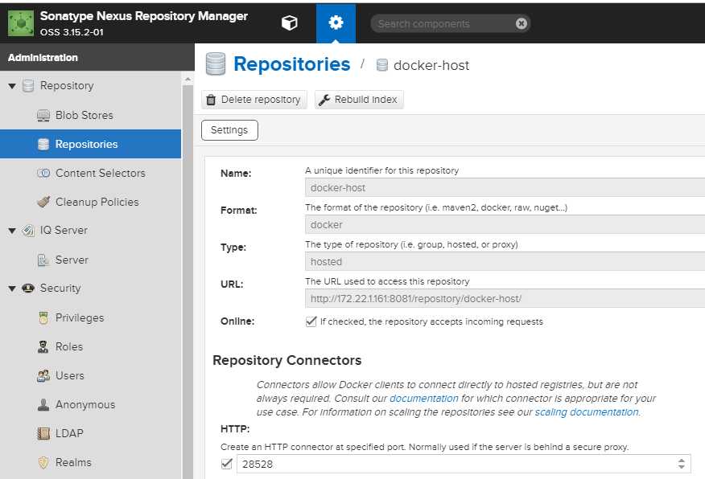Click the Security hat icon
Screen dimensions: 705x479
(x=28, y=289)
